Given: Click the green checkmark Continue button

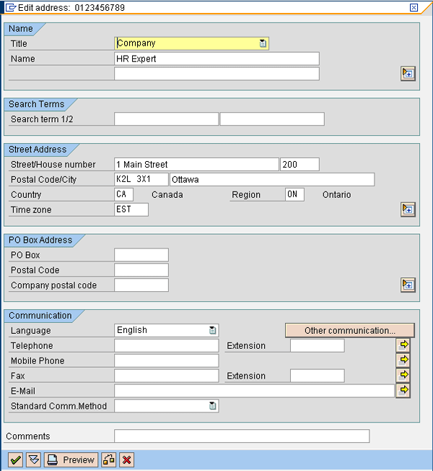Looking at the screenshot, I should [x=15, y=459].
